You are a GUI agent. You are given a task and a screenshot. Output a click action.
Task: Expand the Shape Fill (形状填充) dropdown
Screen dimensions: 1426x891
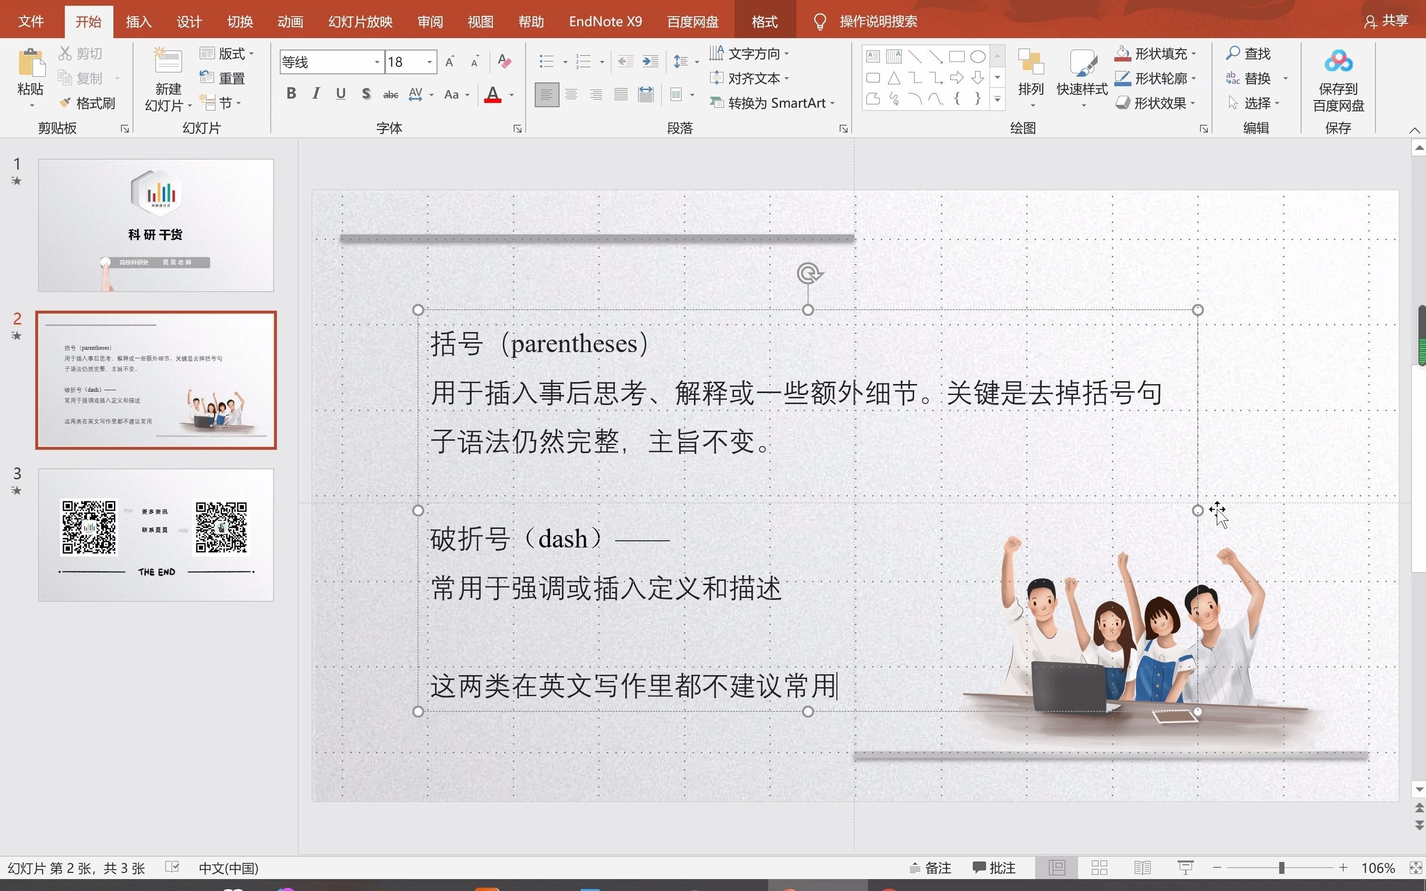point(1194,54)
